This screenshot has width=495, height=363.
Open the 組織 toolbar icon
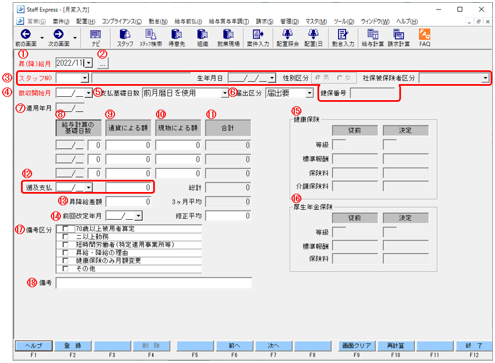point(202,34)
